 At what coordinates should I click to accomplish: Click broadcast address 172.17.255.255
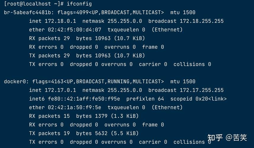click(202, 90)
